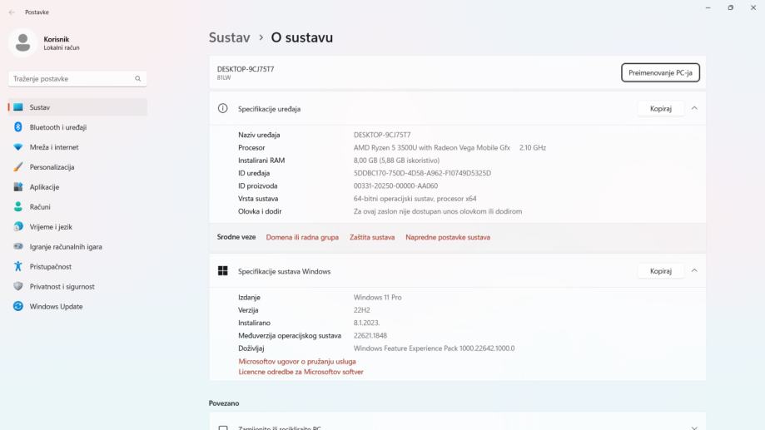The width and height of the screenshot is (765, 430).
Task: Copy device specifications with Kopiraj button
Action: (x=661, y=109)
